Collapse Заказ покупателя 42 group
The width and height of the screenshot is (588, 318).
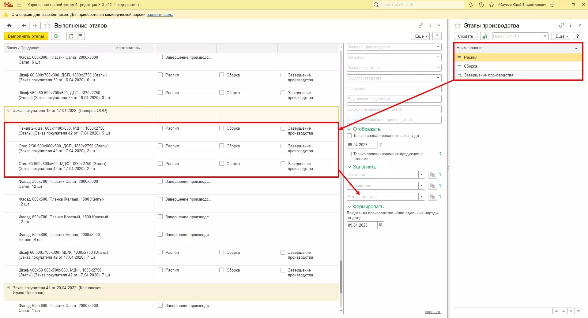coord(9,111)
